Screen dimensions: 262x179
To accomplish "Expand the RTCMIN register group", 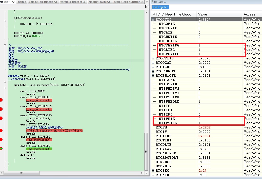I will (x=153, y=175).
